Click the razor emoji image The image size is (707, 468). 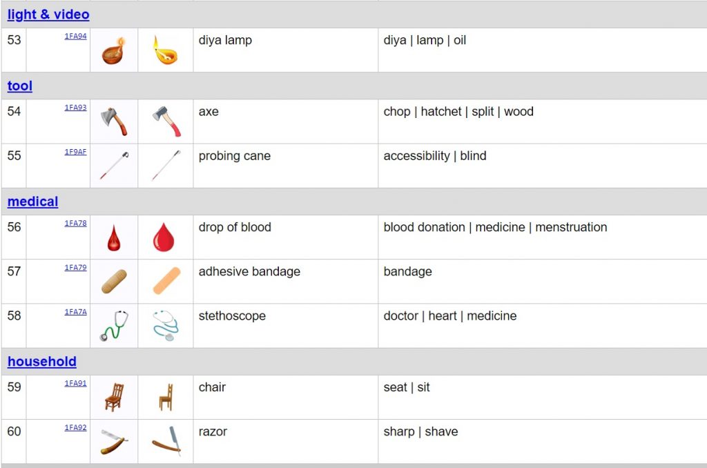click(114, 442)
